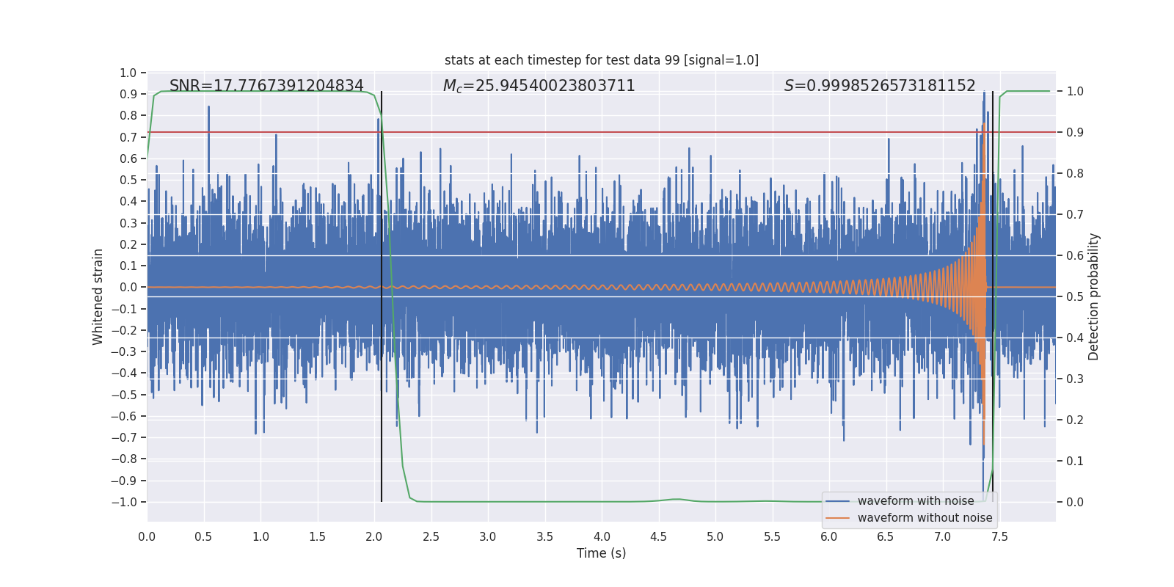This screenshot has width=1174, height=587.
Task: Select the S=0.9998526573181152 annotation
Action: tap(880, 86)
